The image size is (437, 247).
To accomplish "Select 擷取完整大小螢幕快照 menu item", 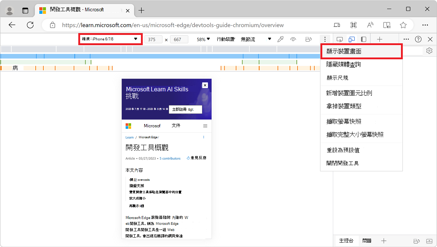I will 361,135.
